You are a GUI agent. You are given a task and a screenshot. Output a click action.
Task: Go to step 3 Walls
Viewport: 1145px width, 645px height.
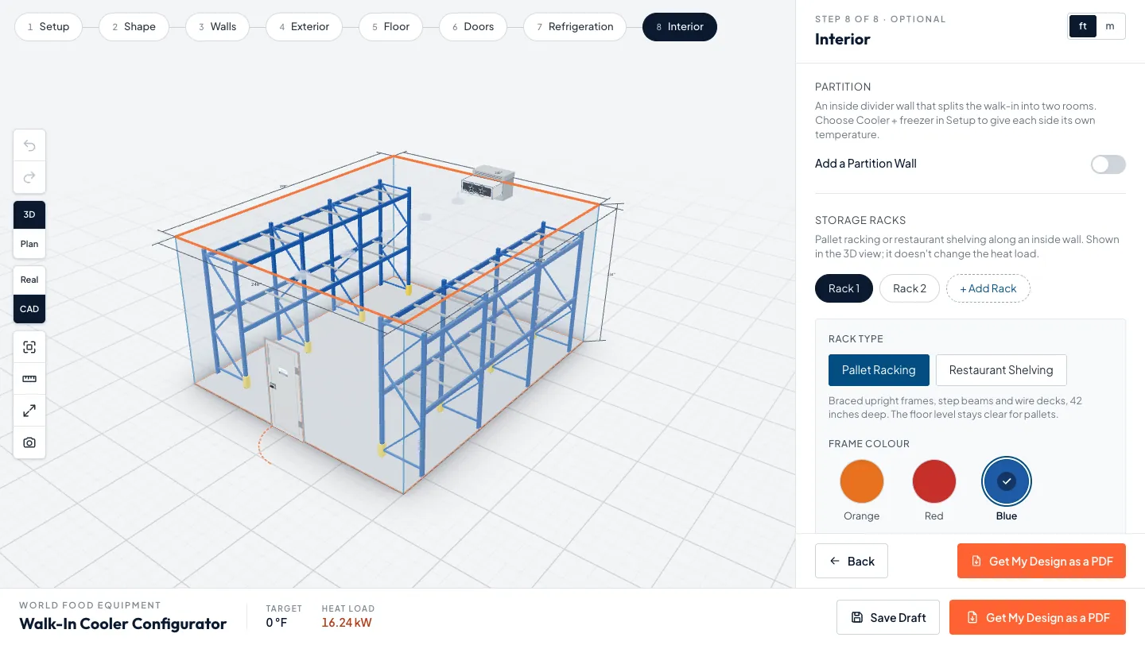click(x=217, y=26)
